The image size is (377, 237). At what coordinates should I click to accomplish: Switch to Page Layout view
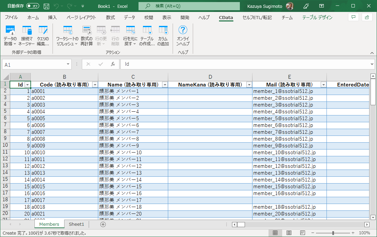(x=289, y=233)
